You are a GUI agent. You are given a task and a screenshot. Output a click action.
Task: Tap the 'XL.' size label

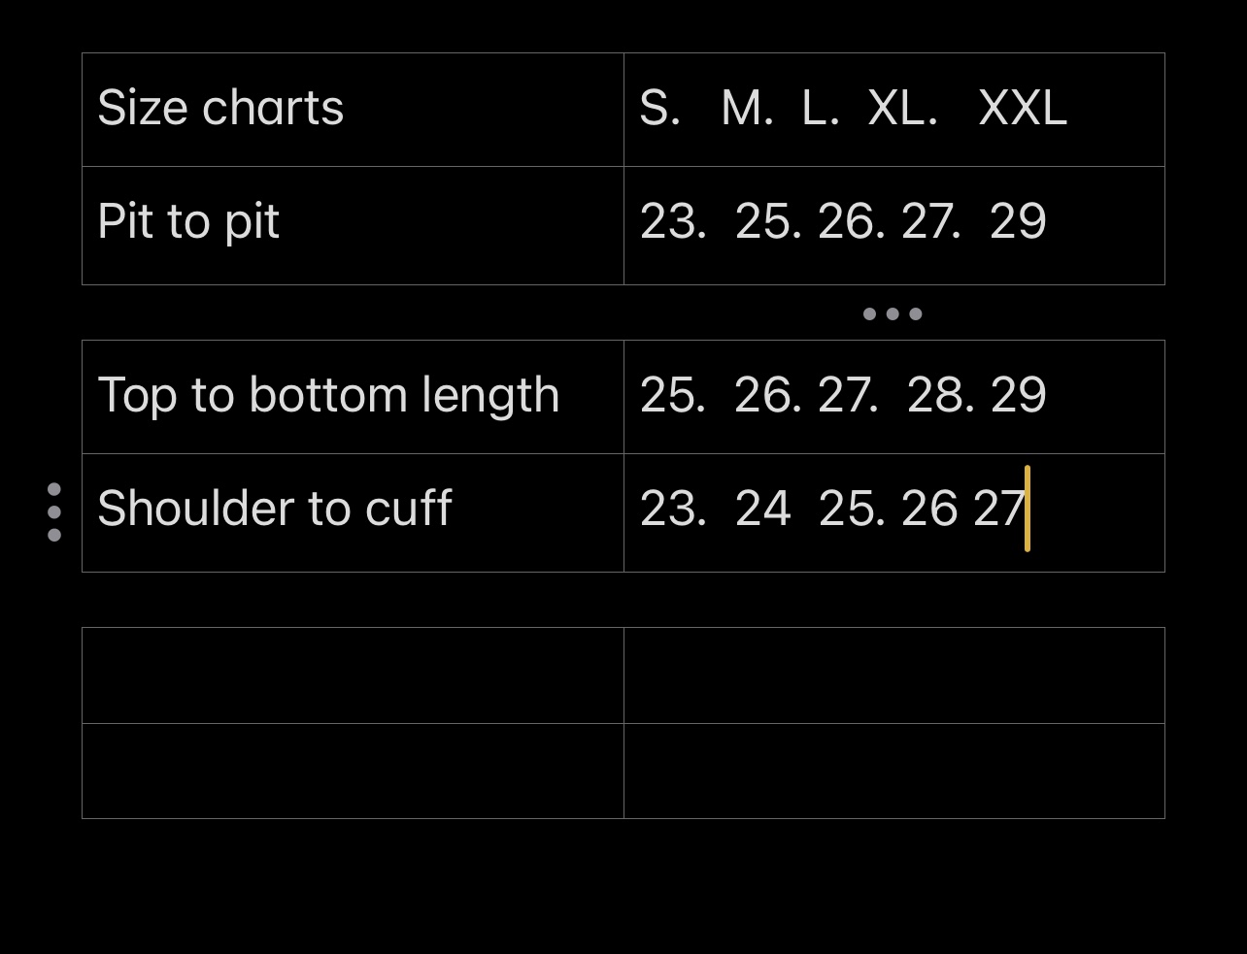click(x=902, y=108)
